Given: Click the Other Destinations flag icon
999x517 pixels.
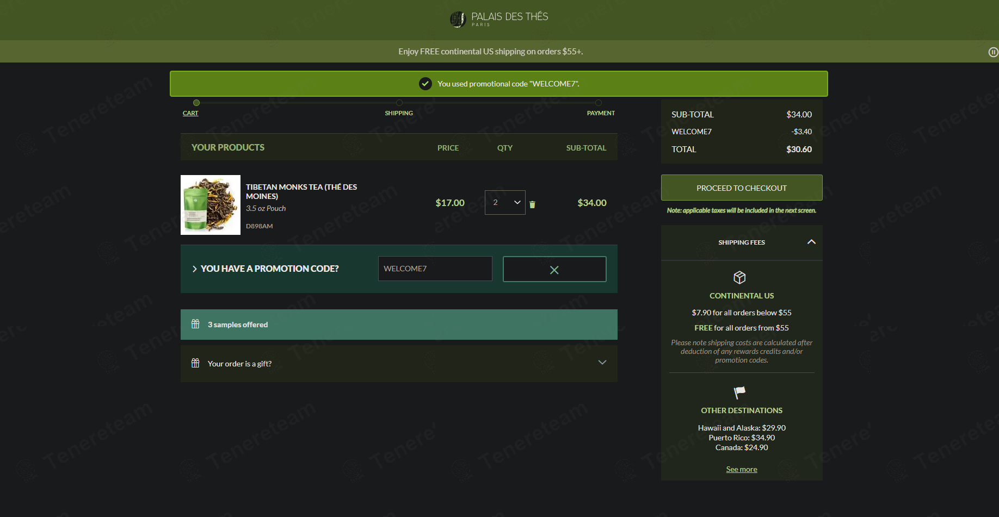Looking at the screenshot, I should click(x=739, y=392).
